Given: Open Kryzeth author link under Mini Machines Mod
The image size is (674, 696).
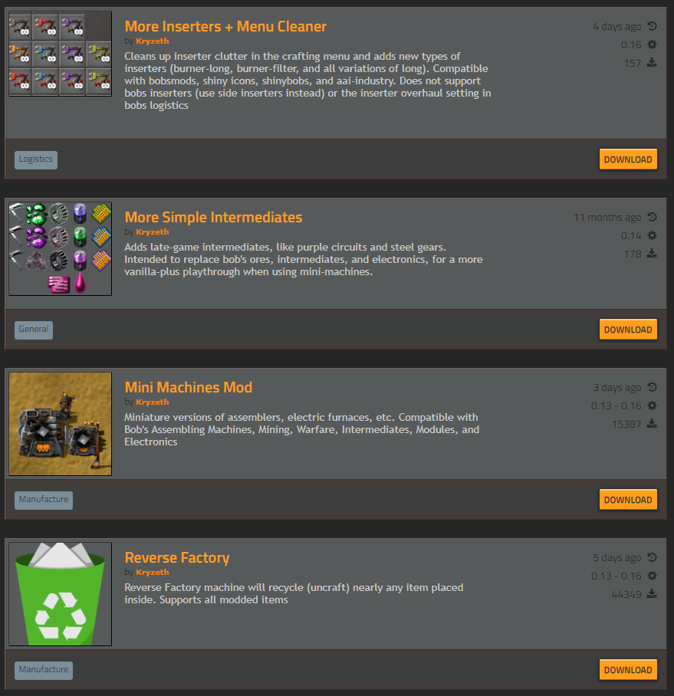Looking at the screenshot, I should coord(153,402).
